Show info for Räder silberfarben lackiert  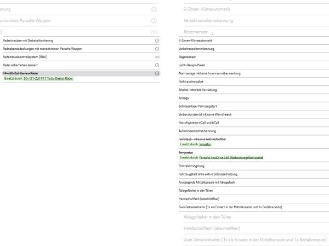pos(157,65)
